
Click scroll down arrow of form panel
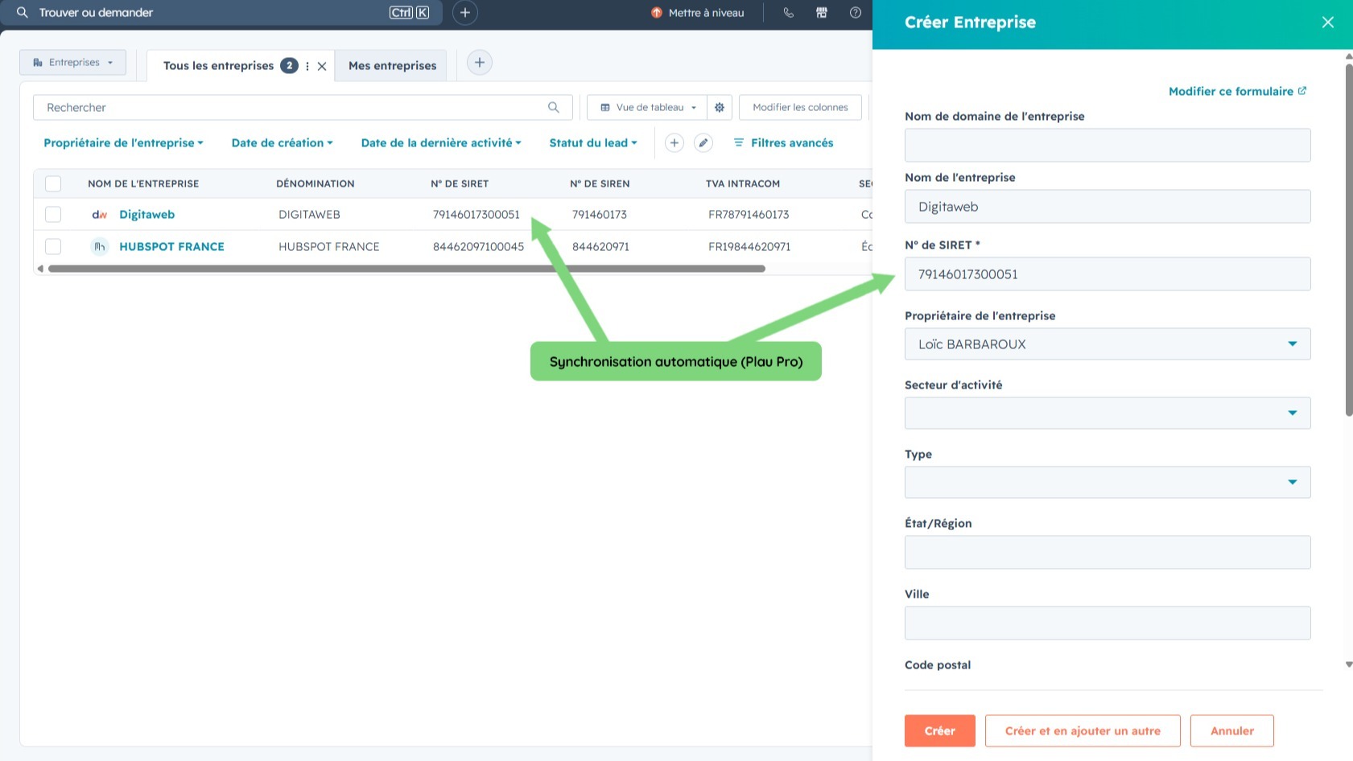point(1349,664)
